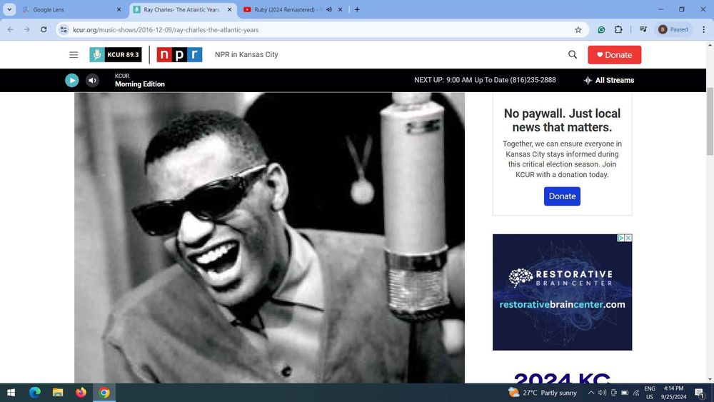This screenshot has height=402, width=714.
Task: Play the KCUR live stream
Action: coord(71,80)
